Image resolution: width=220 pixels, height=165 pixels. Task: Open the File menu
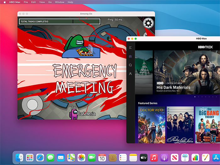26,2
